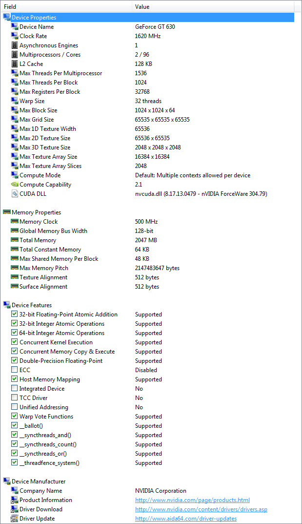Click the 2047 MB total memory value
The width and height of the screenshot is (302, 524).
(146, 240)
